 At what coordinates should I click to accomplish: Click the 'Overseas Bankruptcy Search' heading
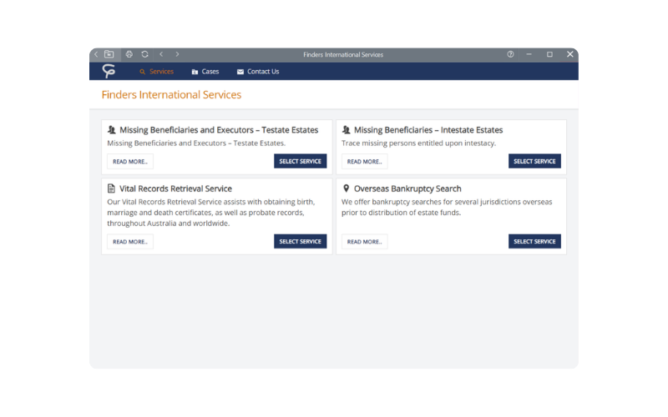click(x=407, y=188)
